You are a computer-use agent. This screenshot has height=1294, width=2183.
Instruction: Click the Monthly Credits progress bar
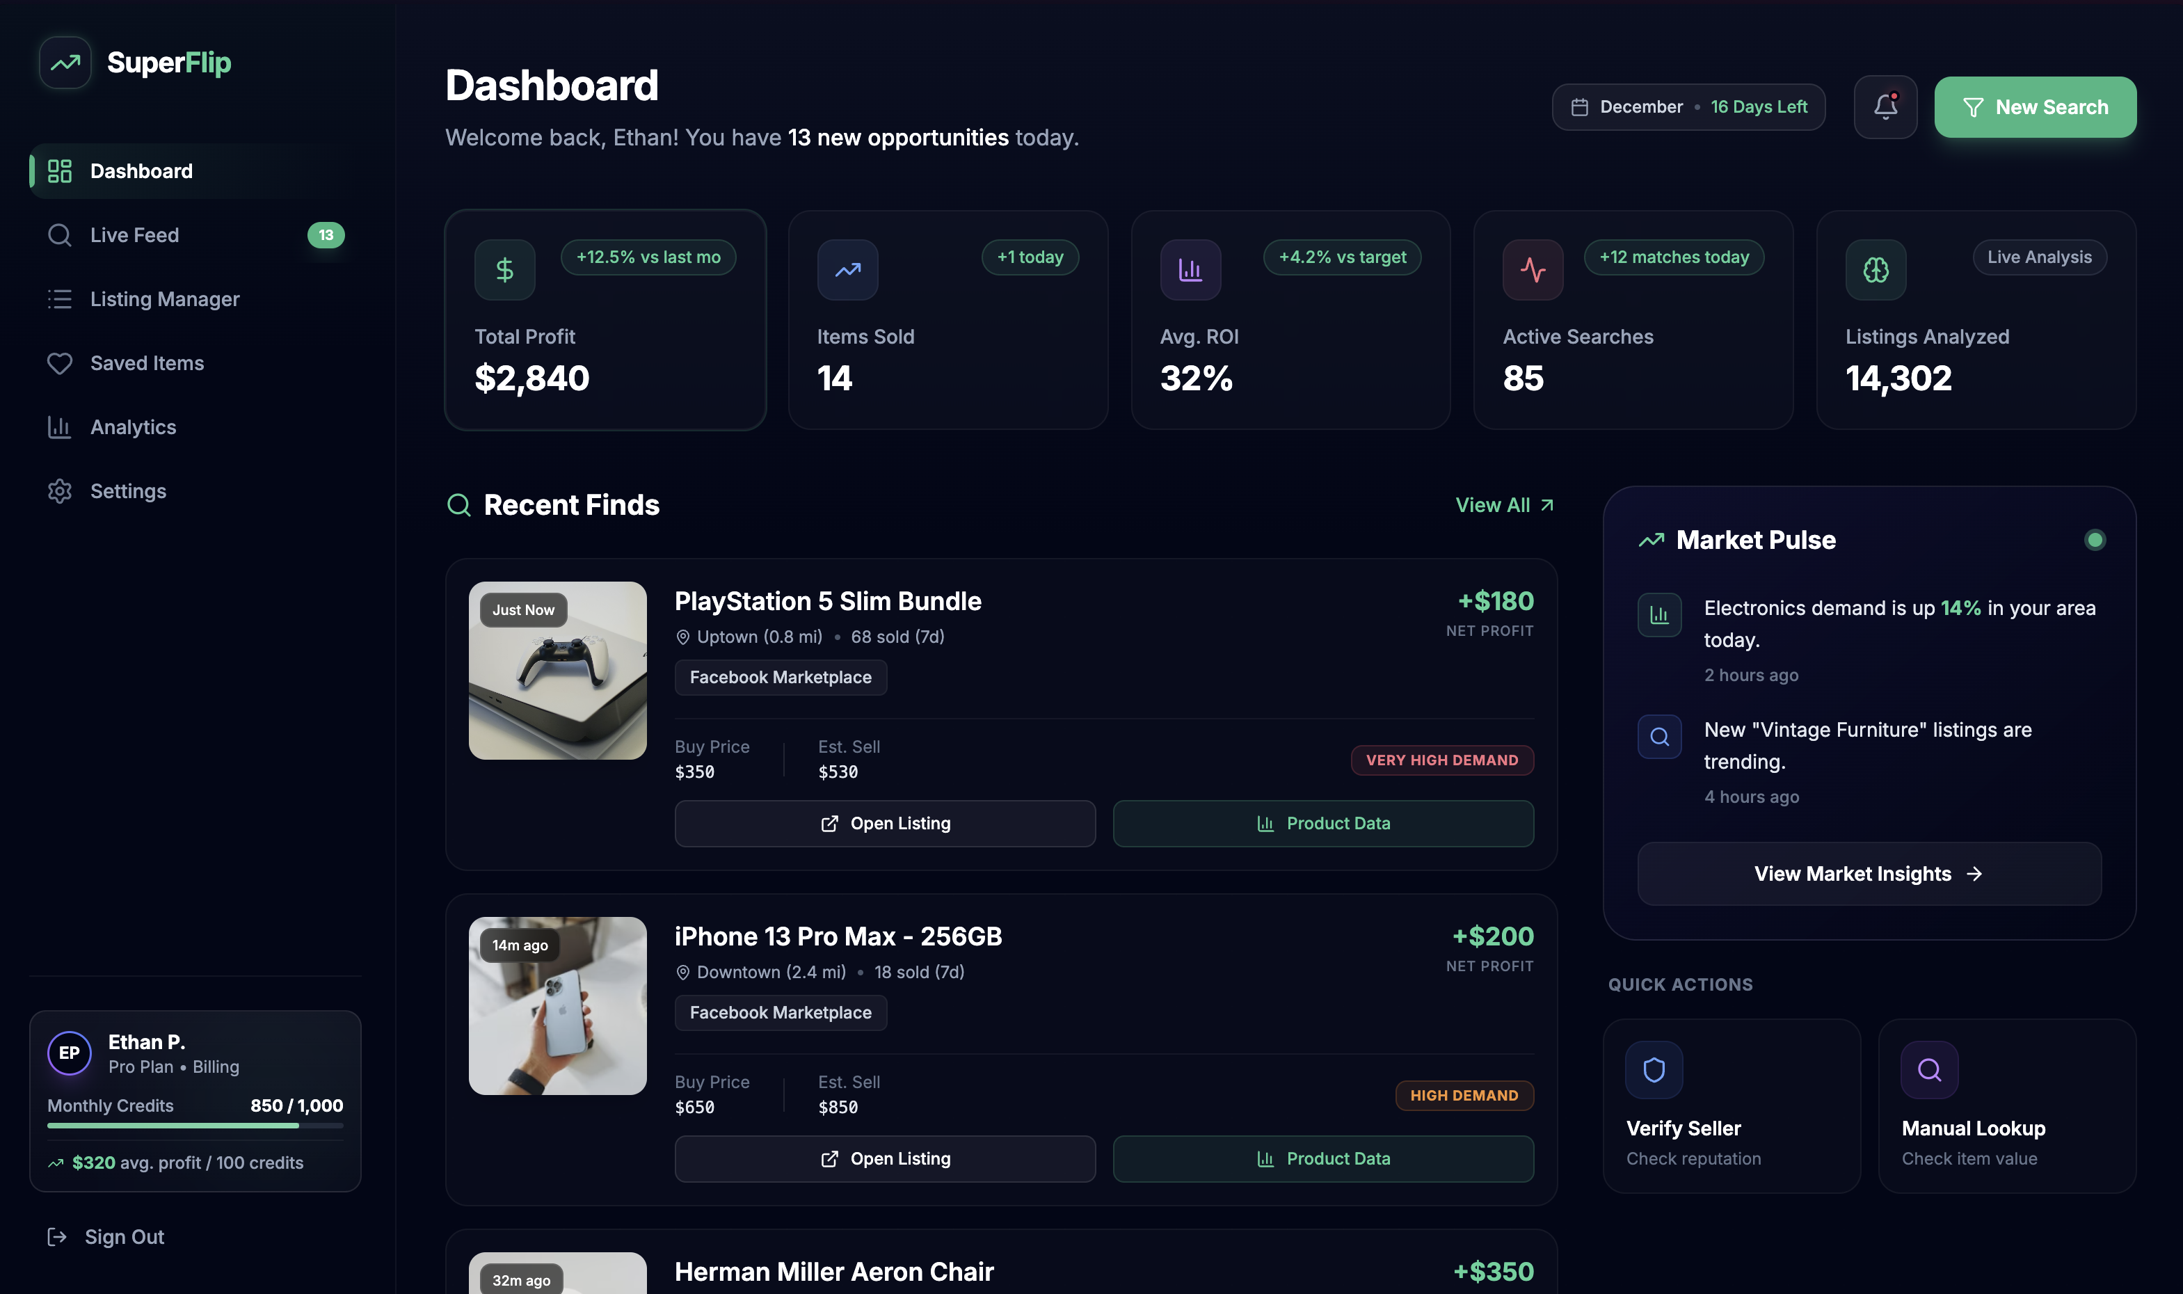coord(195,1126)
